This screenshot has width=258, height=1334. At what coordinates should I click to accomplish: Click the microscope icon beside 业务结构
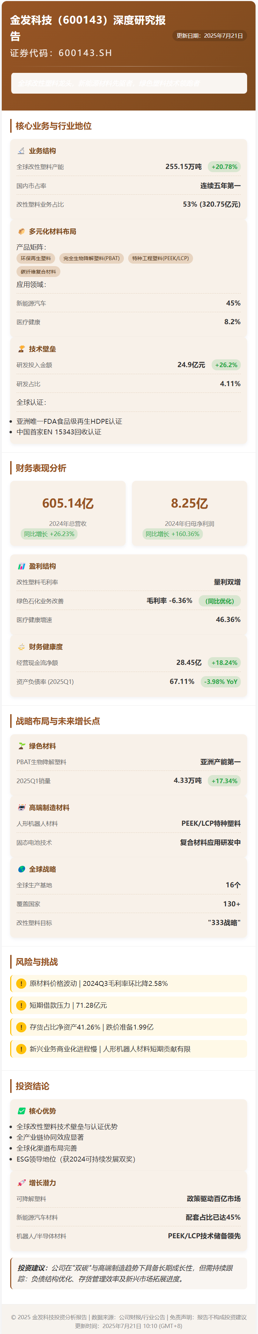tap(21, 151)
